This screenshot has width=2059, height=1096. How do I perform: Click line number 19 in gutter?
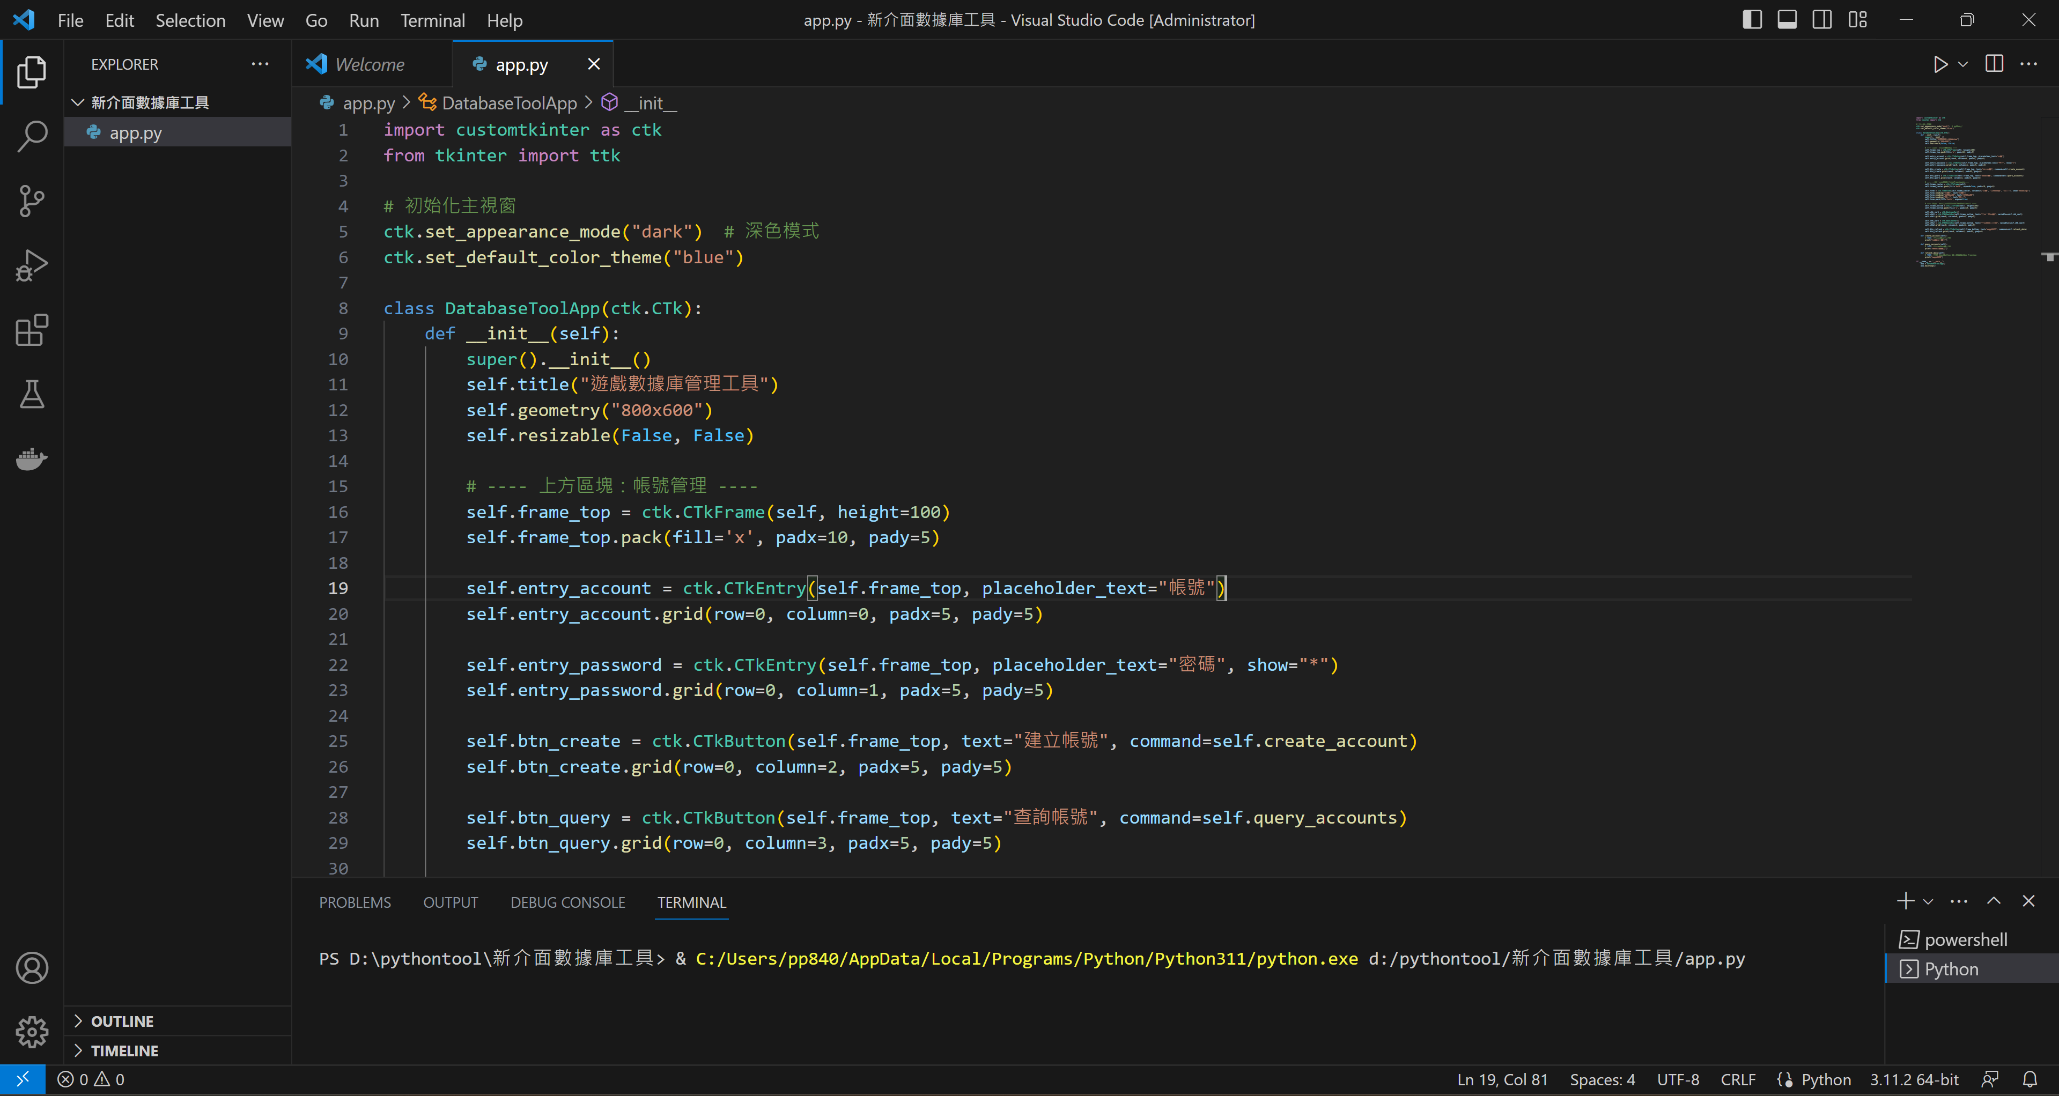coord(337,588)
